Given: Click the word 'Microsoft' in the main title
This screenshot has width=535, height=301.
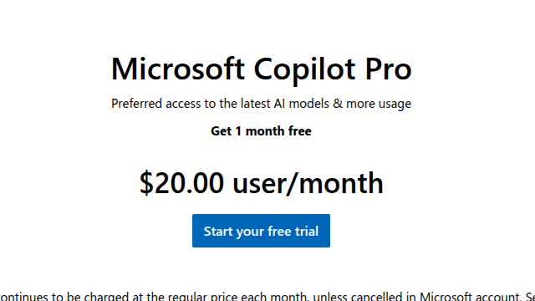Looking at the screenshot, I should tap(178, 69).
